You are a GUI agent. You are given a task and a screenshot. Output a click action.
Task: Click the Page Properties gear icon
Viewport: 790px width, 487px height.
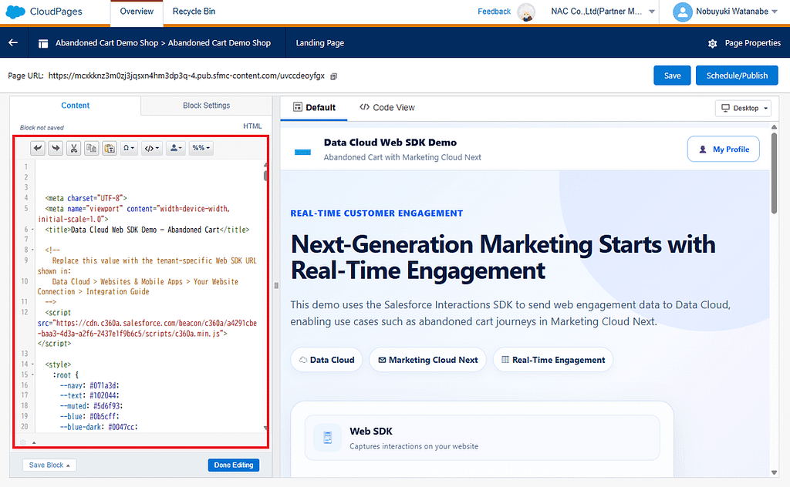coord(712,44)
